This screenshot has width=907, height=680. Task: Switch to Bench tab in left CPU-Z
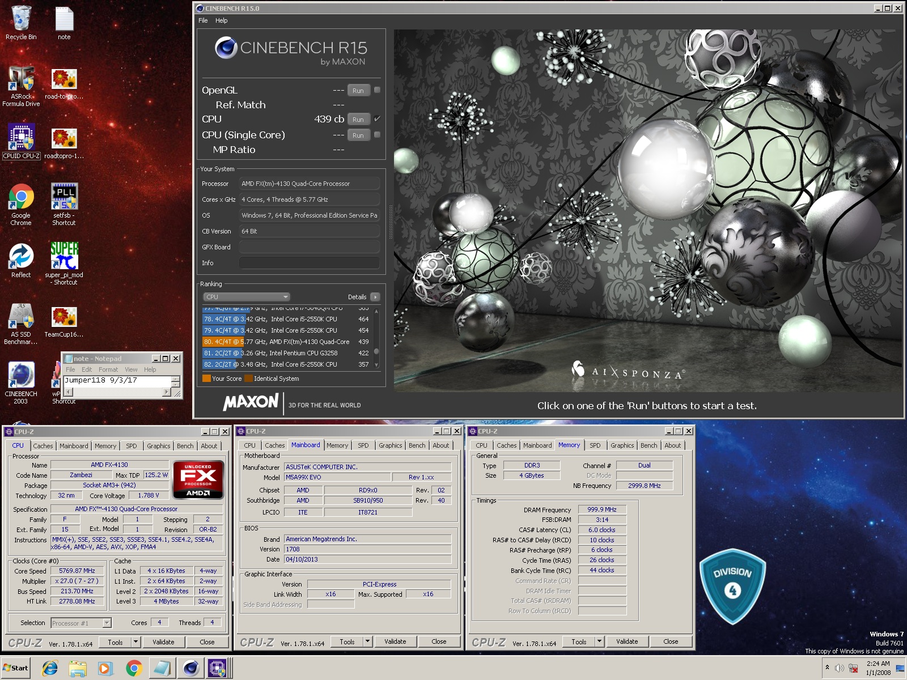[x=185, y=446]
